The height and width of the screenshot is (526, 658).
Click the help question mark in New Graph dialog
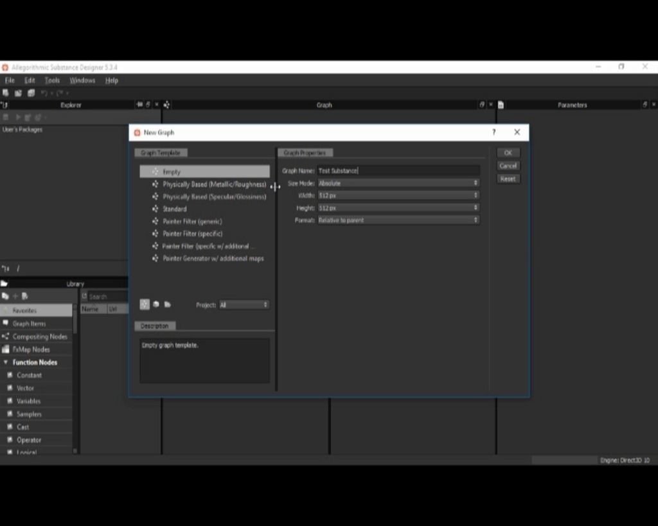point(494,132)
